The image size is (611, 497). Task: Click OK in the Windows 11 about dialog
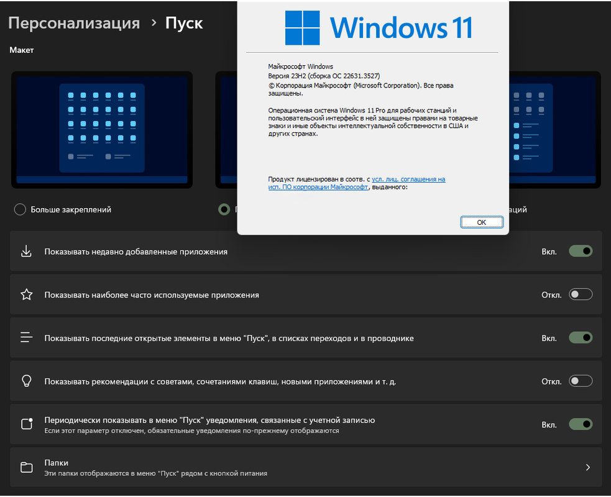point(482,222)
